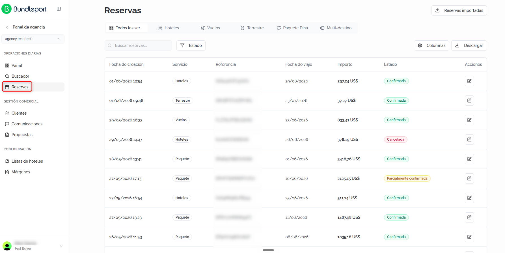Open the Estado filter

tap(191, 45)
